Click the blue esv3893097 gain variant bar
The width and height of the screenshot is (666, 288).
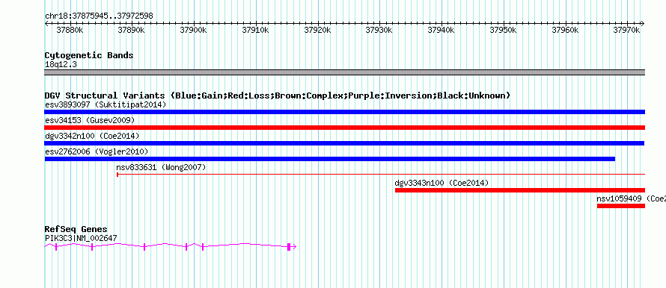pyautogui.click(x=344, y=112)
